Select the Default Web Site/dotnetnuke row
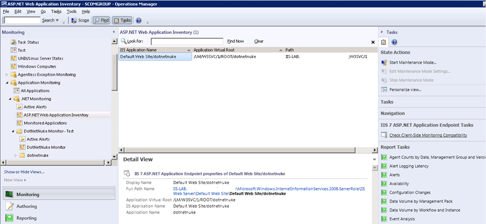The height and width of the screenshot is (224, 486). click(248, 56)
